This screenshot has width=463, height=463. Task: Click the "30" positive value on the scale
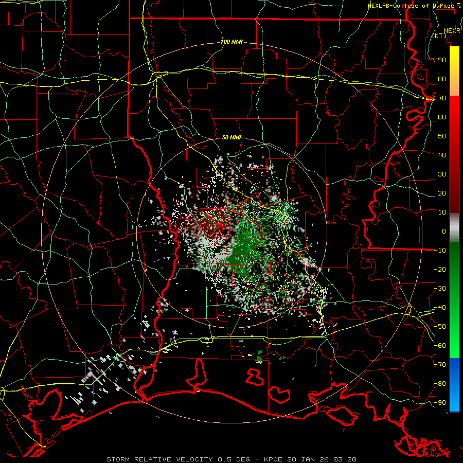tap(442, 174)
